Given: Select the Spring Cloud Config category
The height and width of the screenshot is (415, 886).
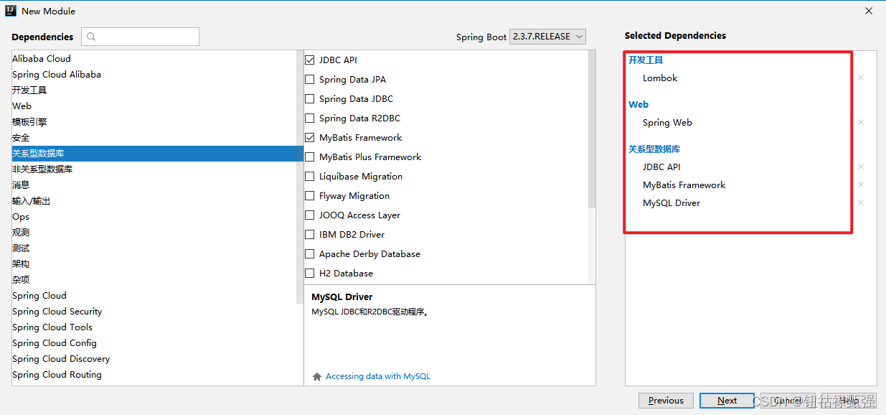Looking at the screenshot, I should coord(55,342).
